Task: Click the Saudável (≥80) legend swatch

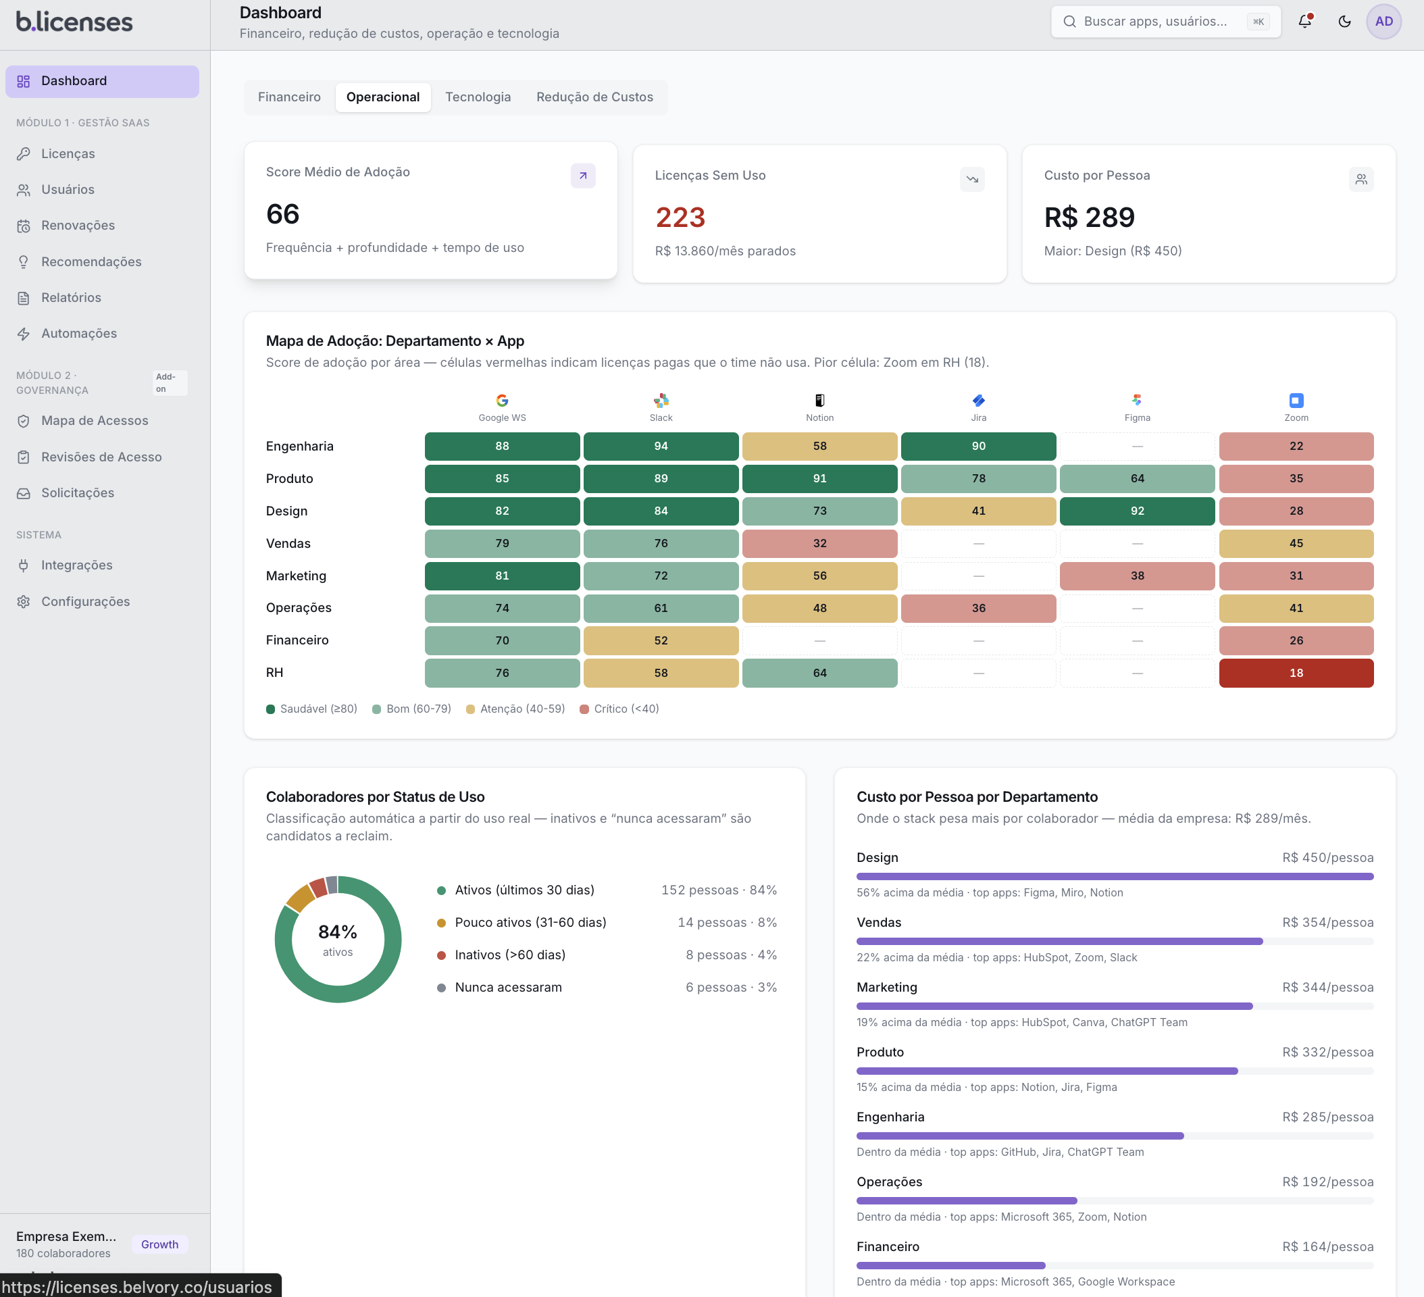Action: [270, 709]
